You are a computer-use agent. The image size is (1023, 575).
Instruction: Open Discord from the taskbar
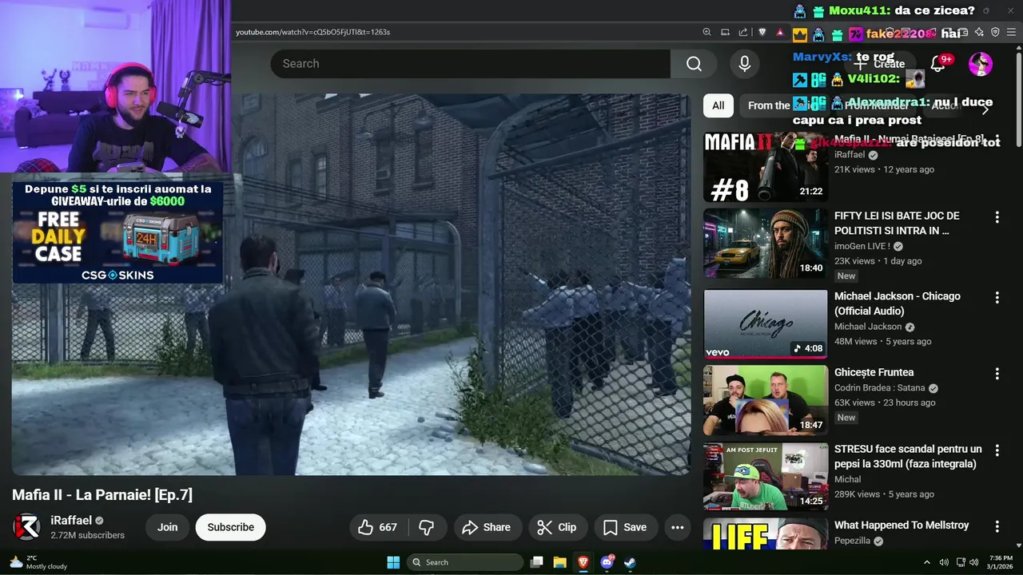click(x=607, y=562)
